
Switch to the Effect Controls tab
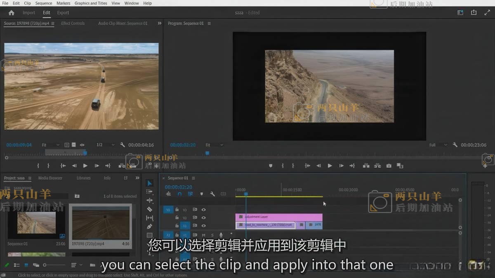(x=73, y=23)
